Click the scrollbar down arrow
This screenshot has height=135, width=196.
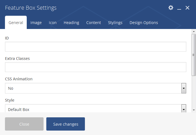(x=194, y=110)
